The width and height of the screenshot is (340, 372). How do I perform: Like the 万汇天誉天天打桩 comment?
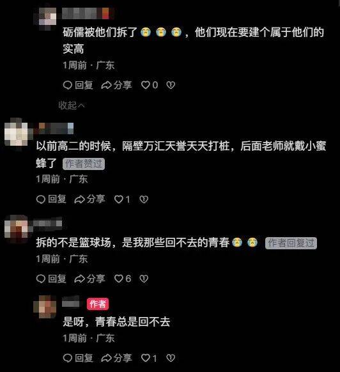pos(122,199)
